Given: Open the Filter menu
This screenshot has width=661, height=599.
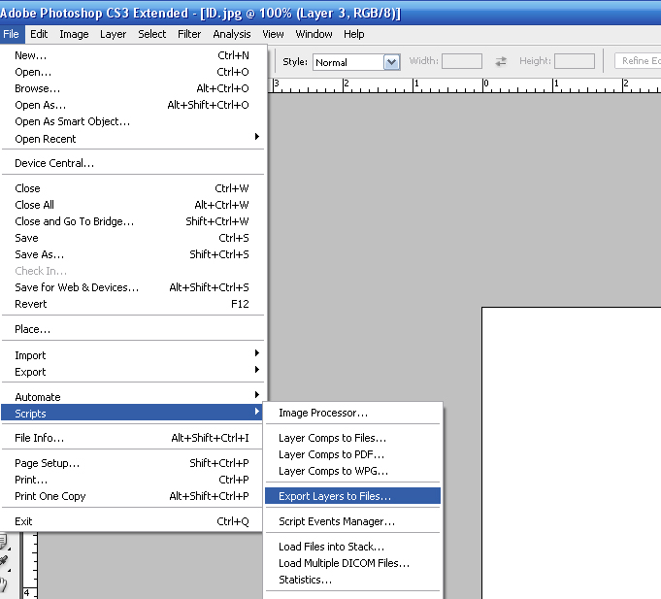Looking at the screenshot, I should pos(189,34).
